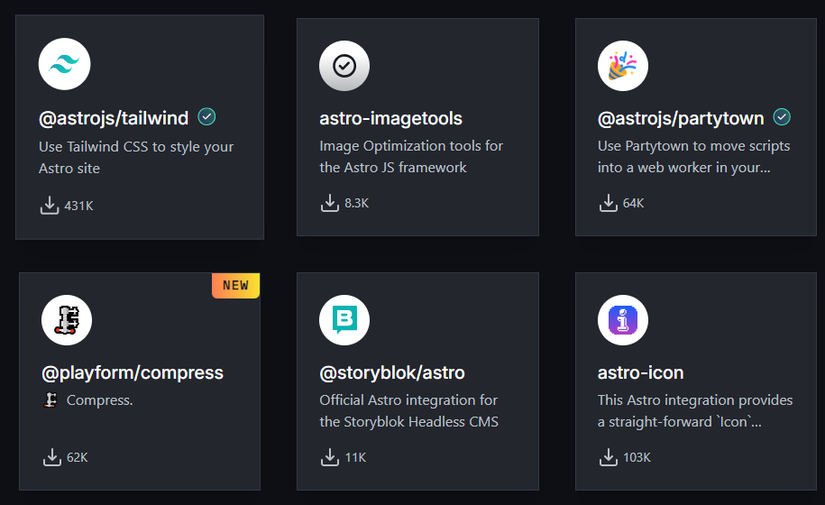Click the download icon beside 64K

point(609,203)
